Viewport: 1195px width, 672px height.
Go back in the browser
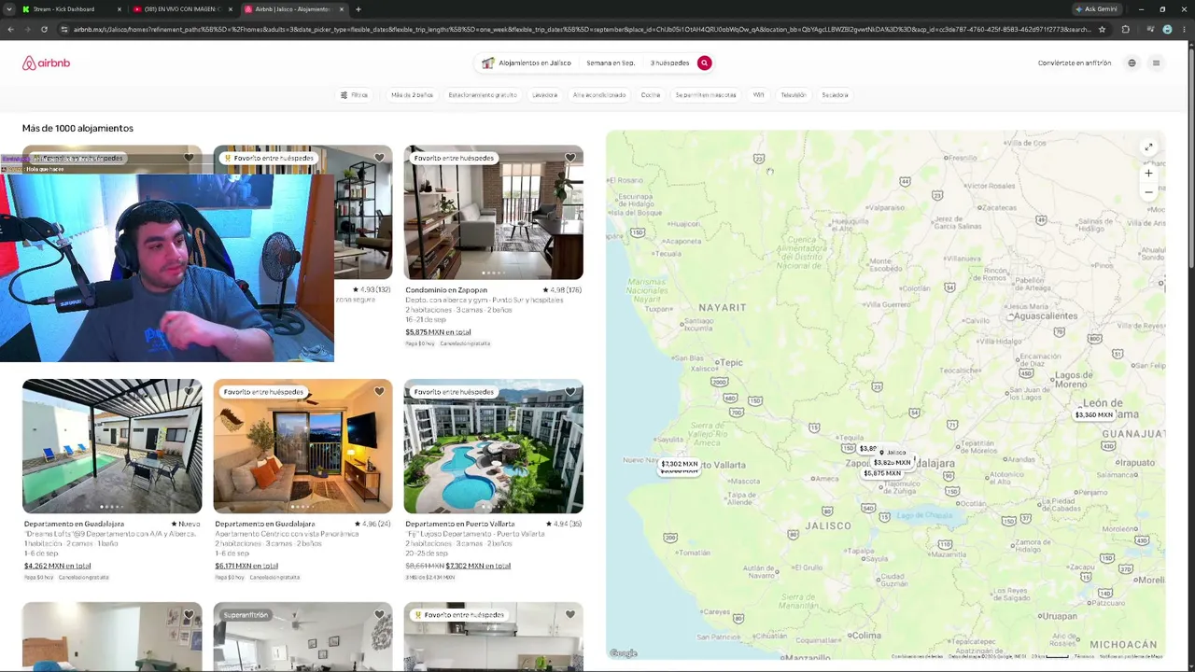[x=10, y=29]
